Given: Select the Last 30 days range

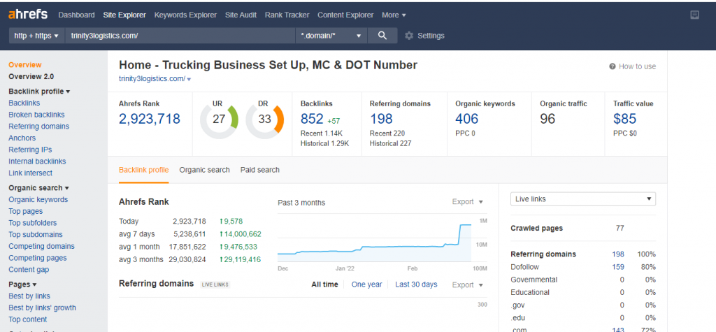Looking at the screenshot, I should (416, 284).
